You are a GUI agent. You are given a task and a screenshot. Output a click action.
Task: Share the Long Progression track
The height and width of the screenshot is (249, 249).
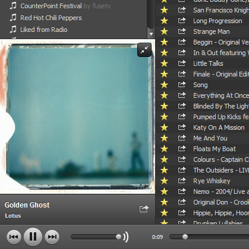pos(182,20)
